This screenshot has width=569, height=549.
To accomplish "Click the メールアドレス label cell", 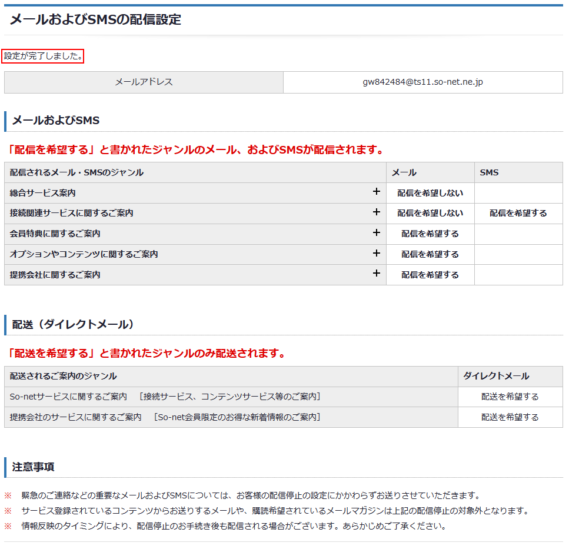I will [x=144, y=82].
